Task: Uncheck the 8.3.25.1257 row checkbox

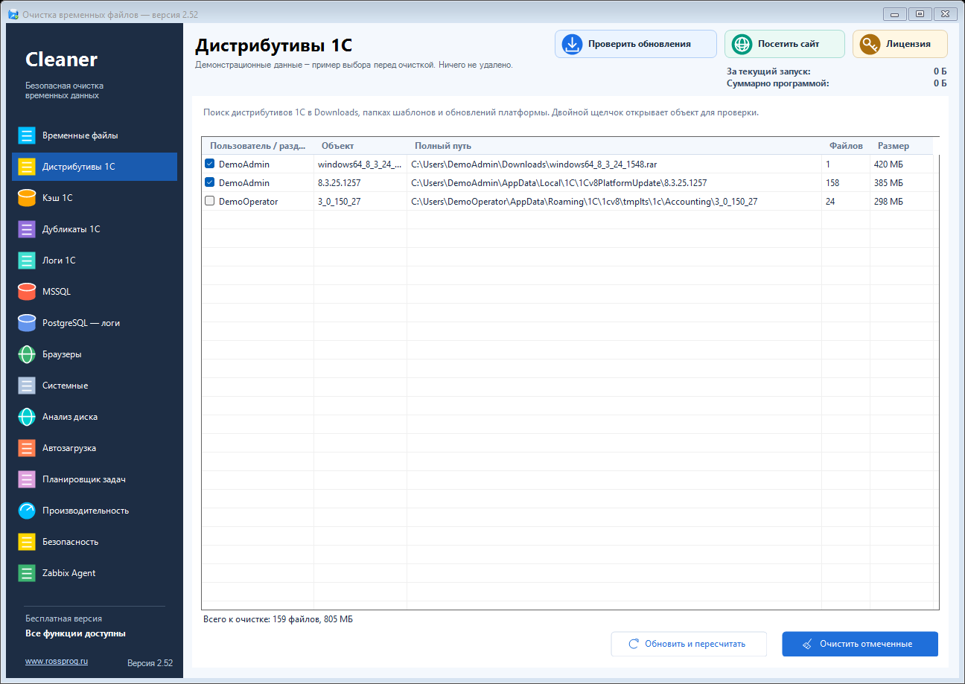Action: tap(210, 182)
